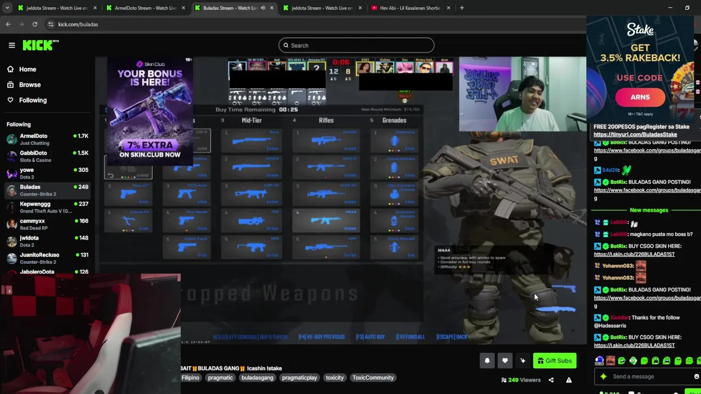Image resolution: width=701 pixels, height=394 pixels.
Task: Open JuanitoRecluso channel in Following list
Action: [x=47, y=258]
